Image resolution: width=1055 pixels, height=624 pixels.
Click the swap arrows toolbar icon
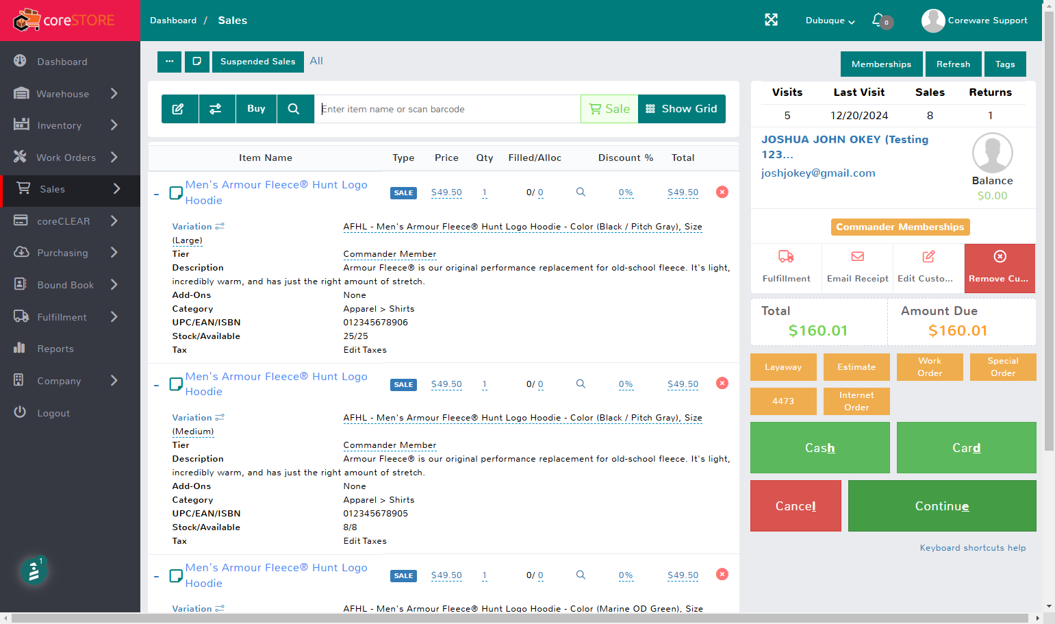click(x=215, y=109)
